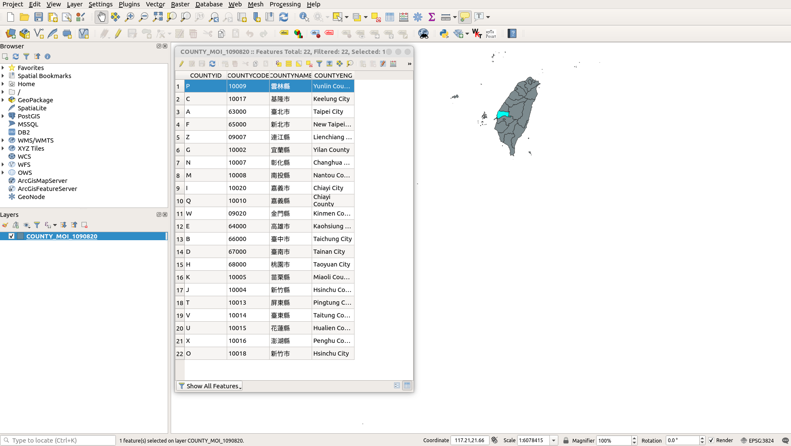The image size is (791, 446).
Task: Click the EPSG:3824 CRS button
Action: point(758,440)
